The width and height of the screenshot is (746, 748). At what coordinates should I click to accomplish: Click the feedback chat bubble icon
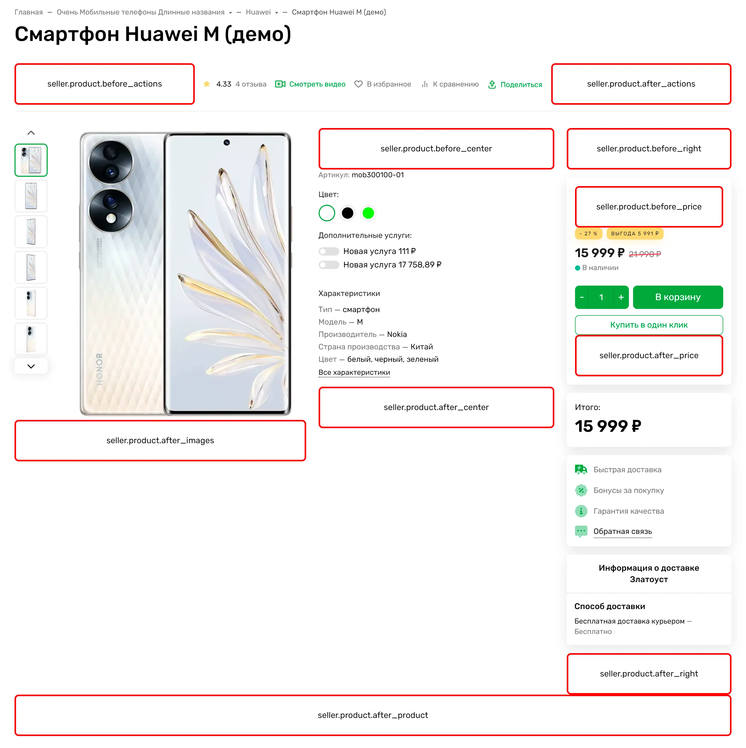(x=580, y=531)
